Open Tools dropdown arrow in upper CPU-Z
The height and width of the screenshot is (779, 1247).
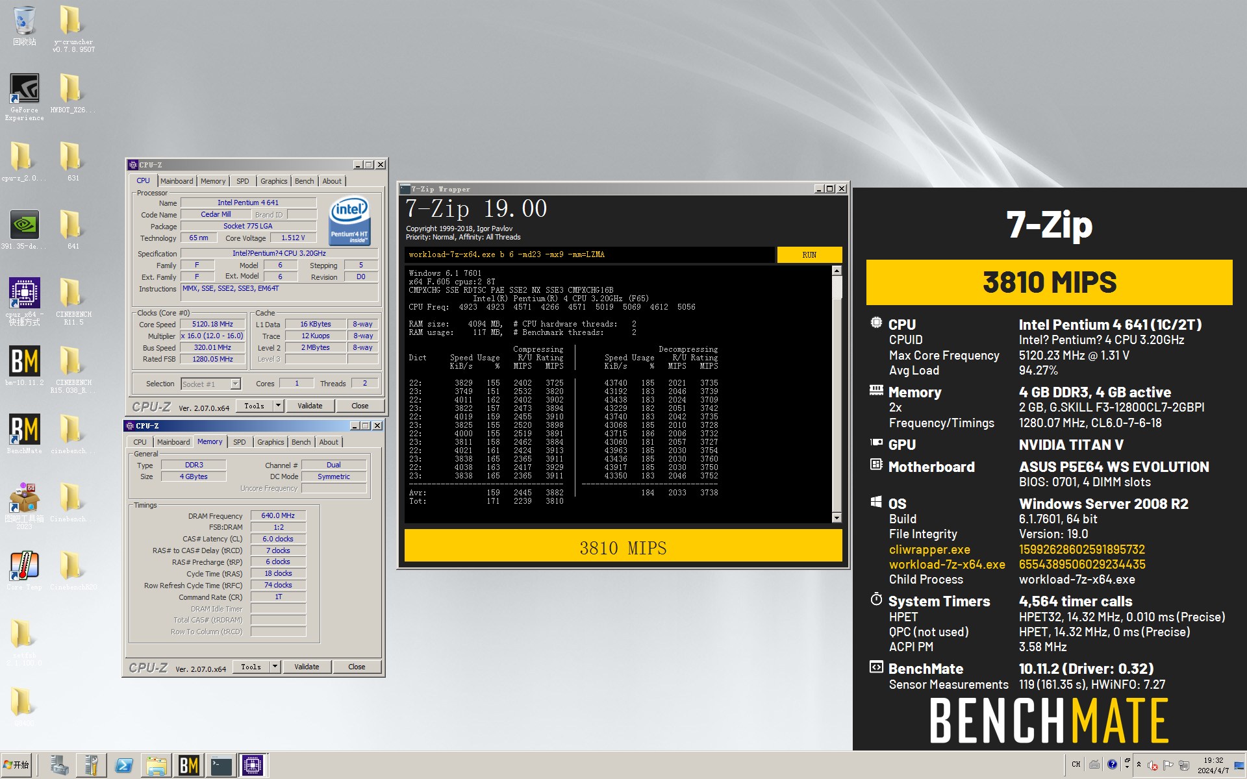tap(278, 406)
